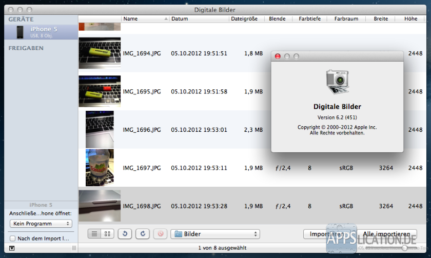Sort by the Farbtiefe column header
431x258 pixels.
[x=309, y=18]
